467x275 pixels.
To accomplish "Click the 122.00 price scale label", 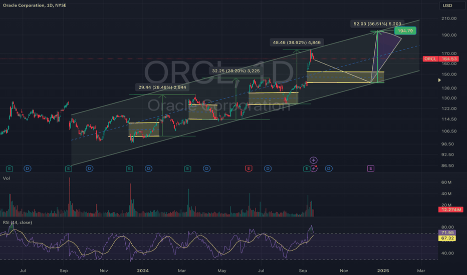I will (x=449, y=108).
